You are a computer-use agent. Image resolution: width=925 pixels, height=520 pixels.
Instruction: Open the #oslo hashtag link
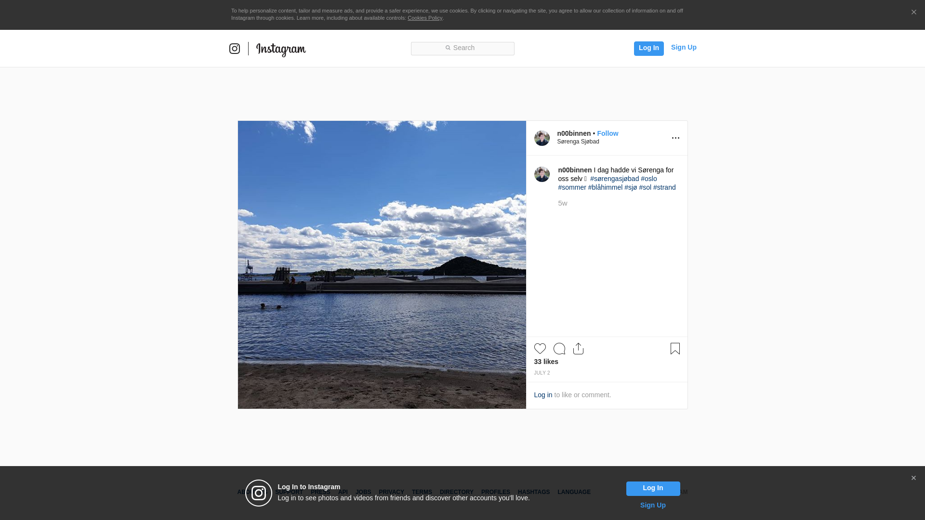[x=648, y=179]
